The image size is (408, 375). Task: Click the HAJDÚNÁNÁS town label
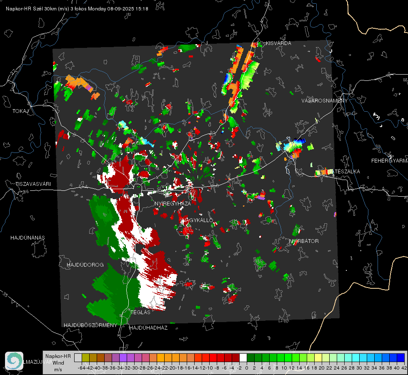point(28,237)
